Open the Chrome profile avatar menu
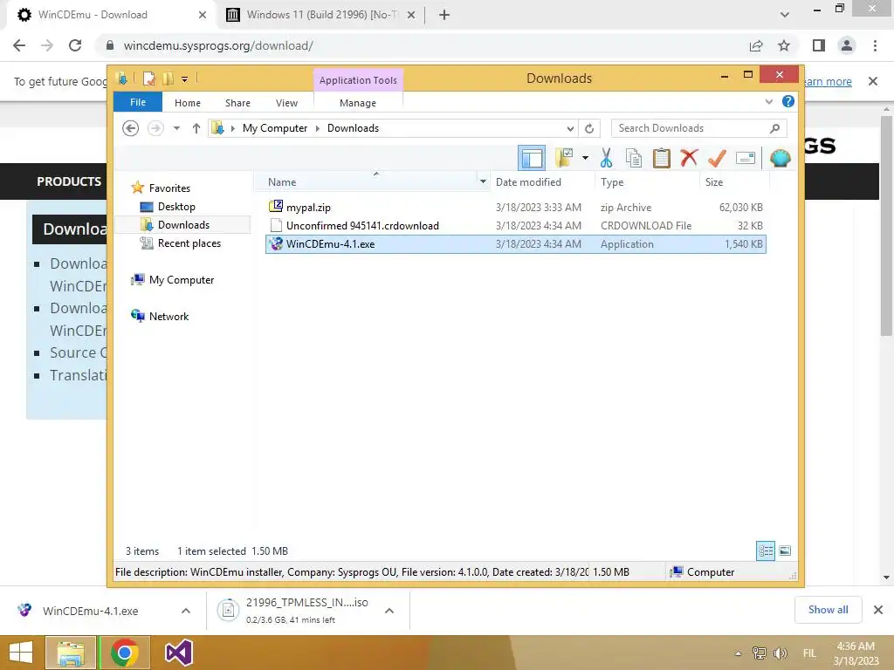 (847, 45)
